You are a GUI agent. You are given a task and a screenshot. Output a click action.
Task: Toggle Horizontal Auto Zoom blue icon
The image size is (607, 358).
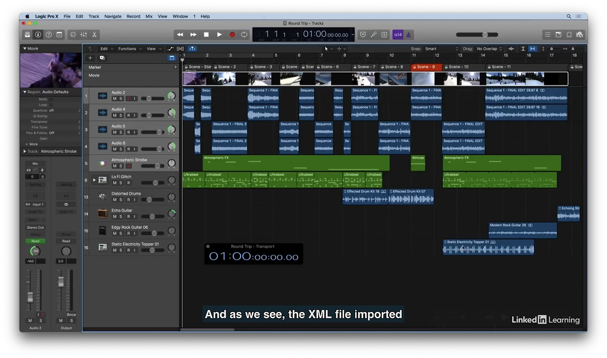533,49
